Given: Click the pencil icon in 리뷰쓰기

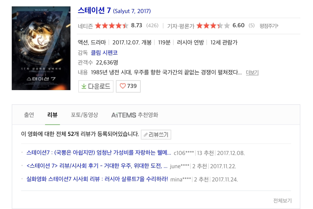Looking at the screenshot, I should coord(146,135).
